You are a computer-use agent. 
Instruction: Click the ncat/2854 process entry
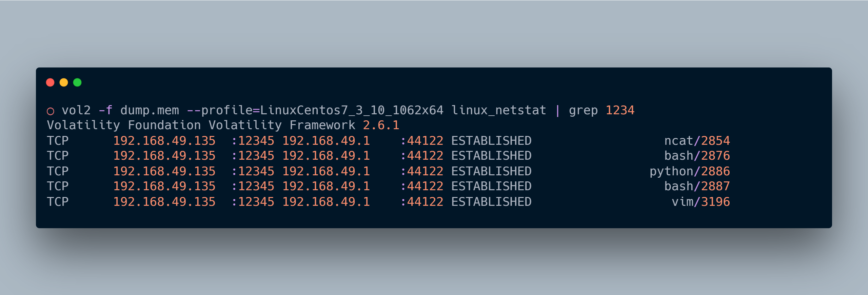tap(697, 141)
